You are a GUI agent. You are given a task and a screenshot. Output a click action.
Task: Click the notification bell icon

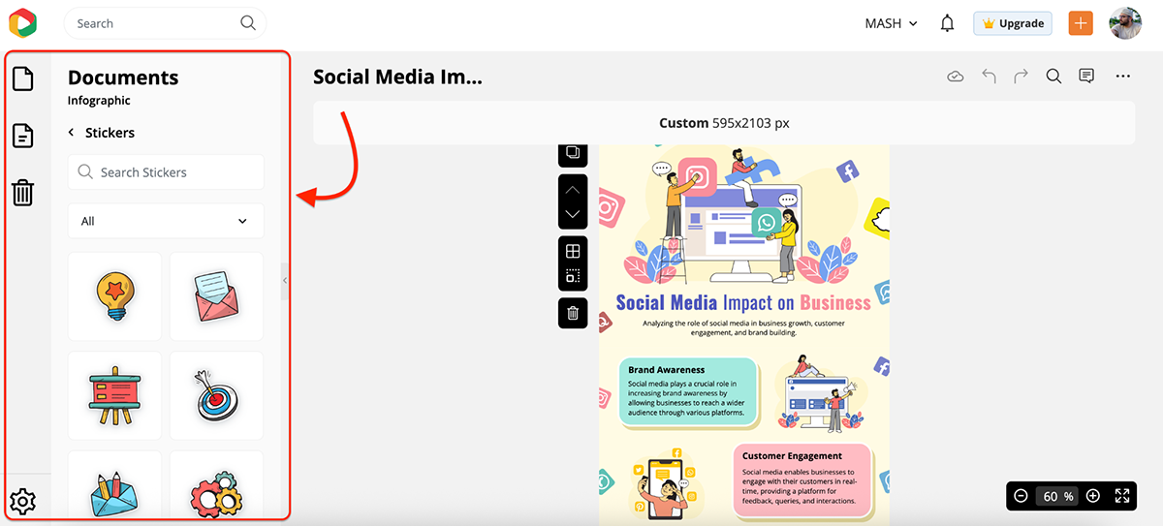pyautogui.click(x=948, y=23)
